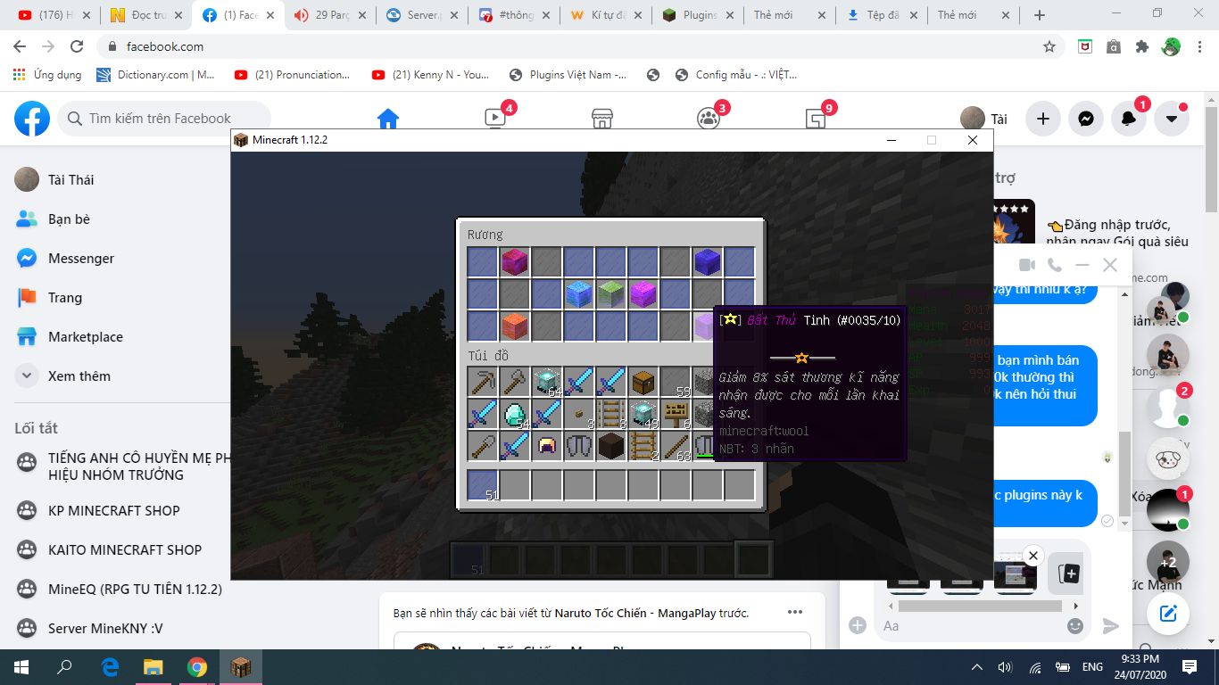Open the Groups icon with 3 badge
This screenshot has width=1219, height=685.
(x=709, y=119)
